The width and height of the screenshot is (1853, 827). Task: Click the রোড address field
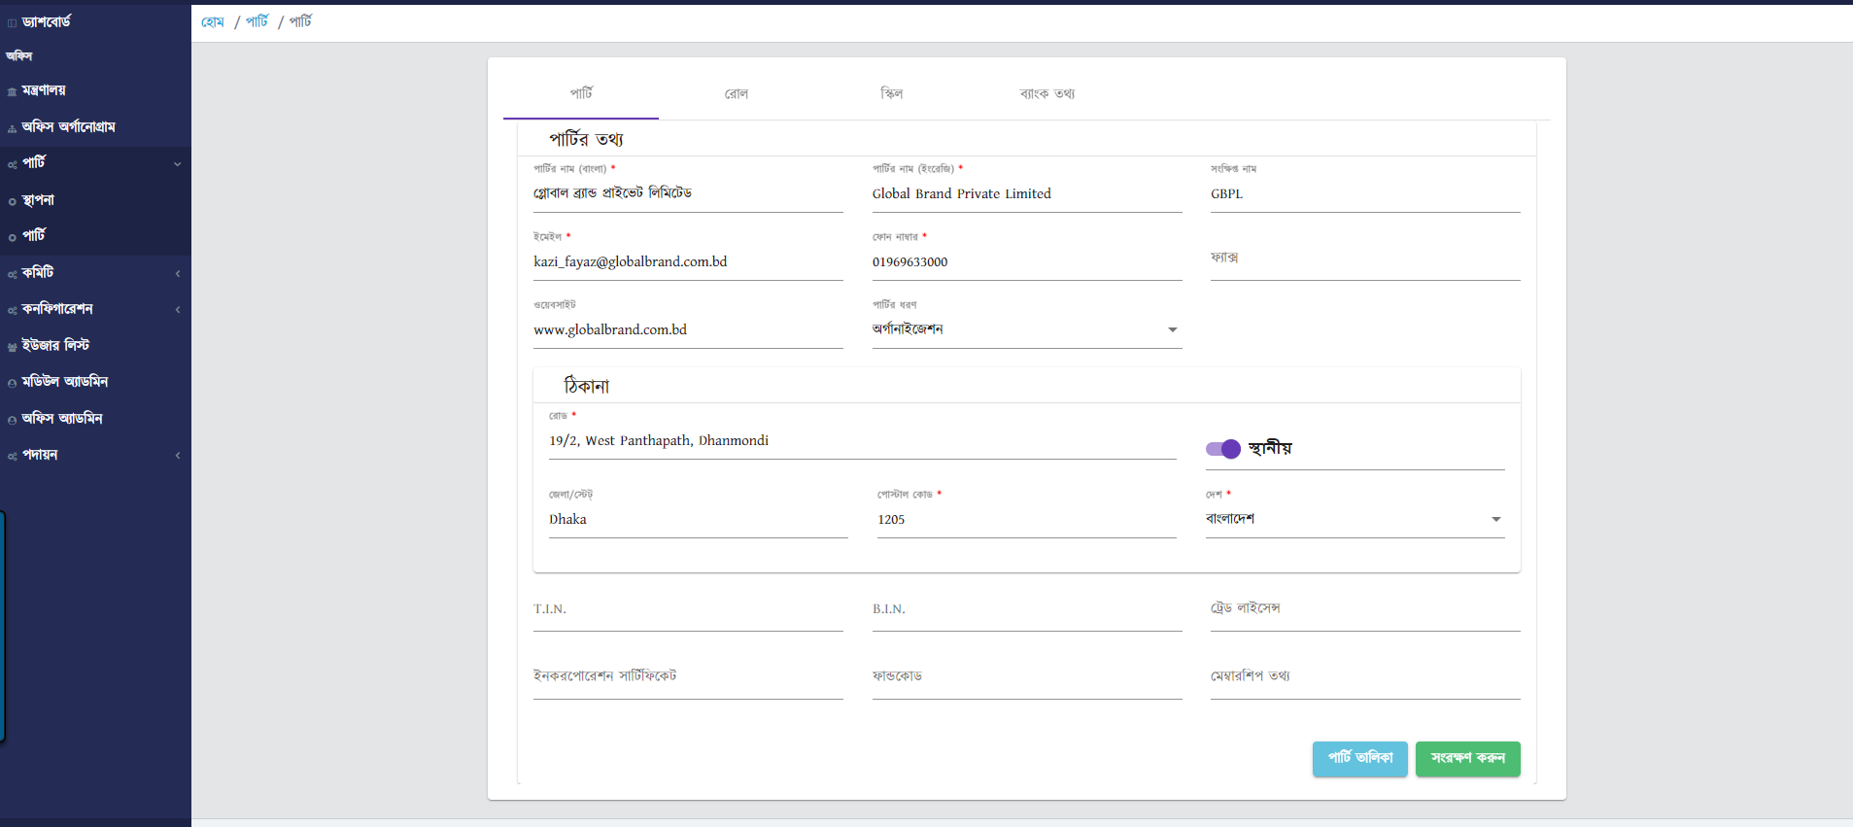863,440
